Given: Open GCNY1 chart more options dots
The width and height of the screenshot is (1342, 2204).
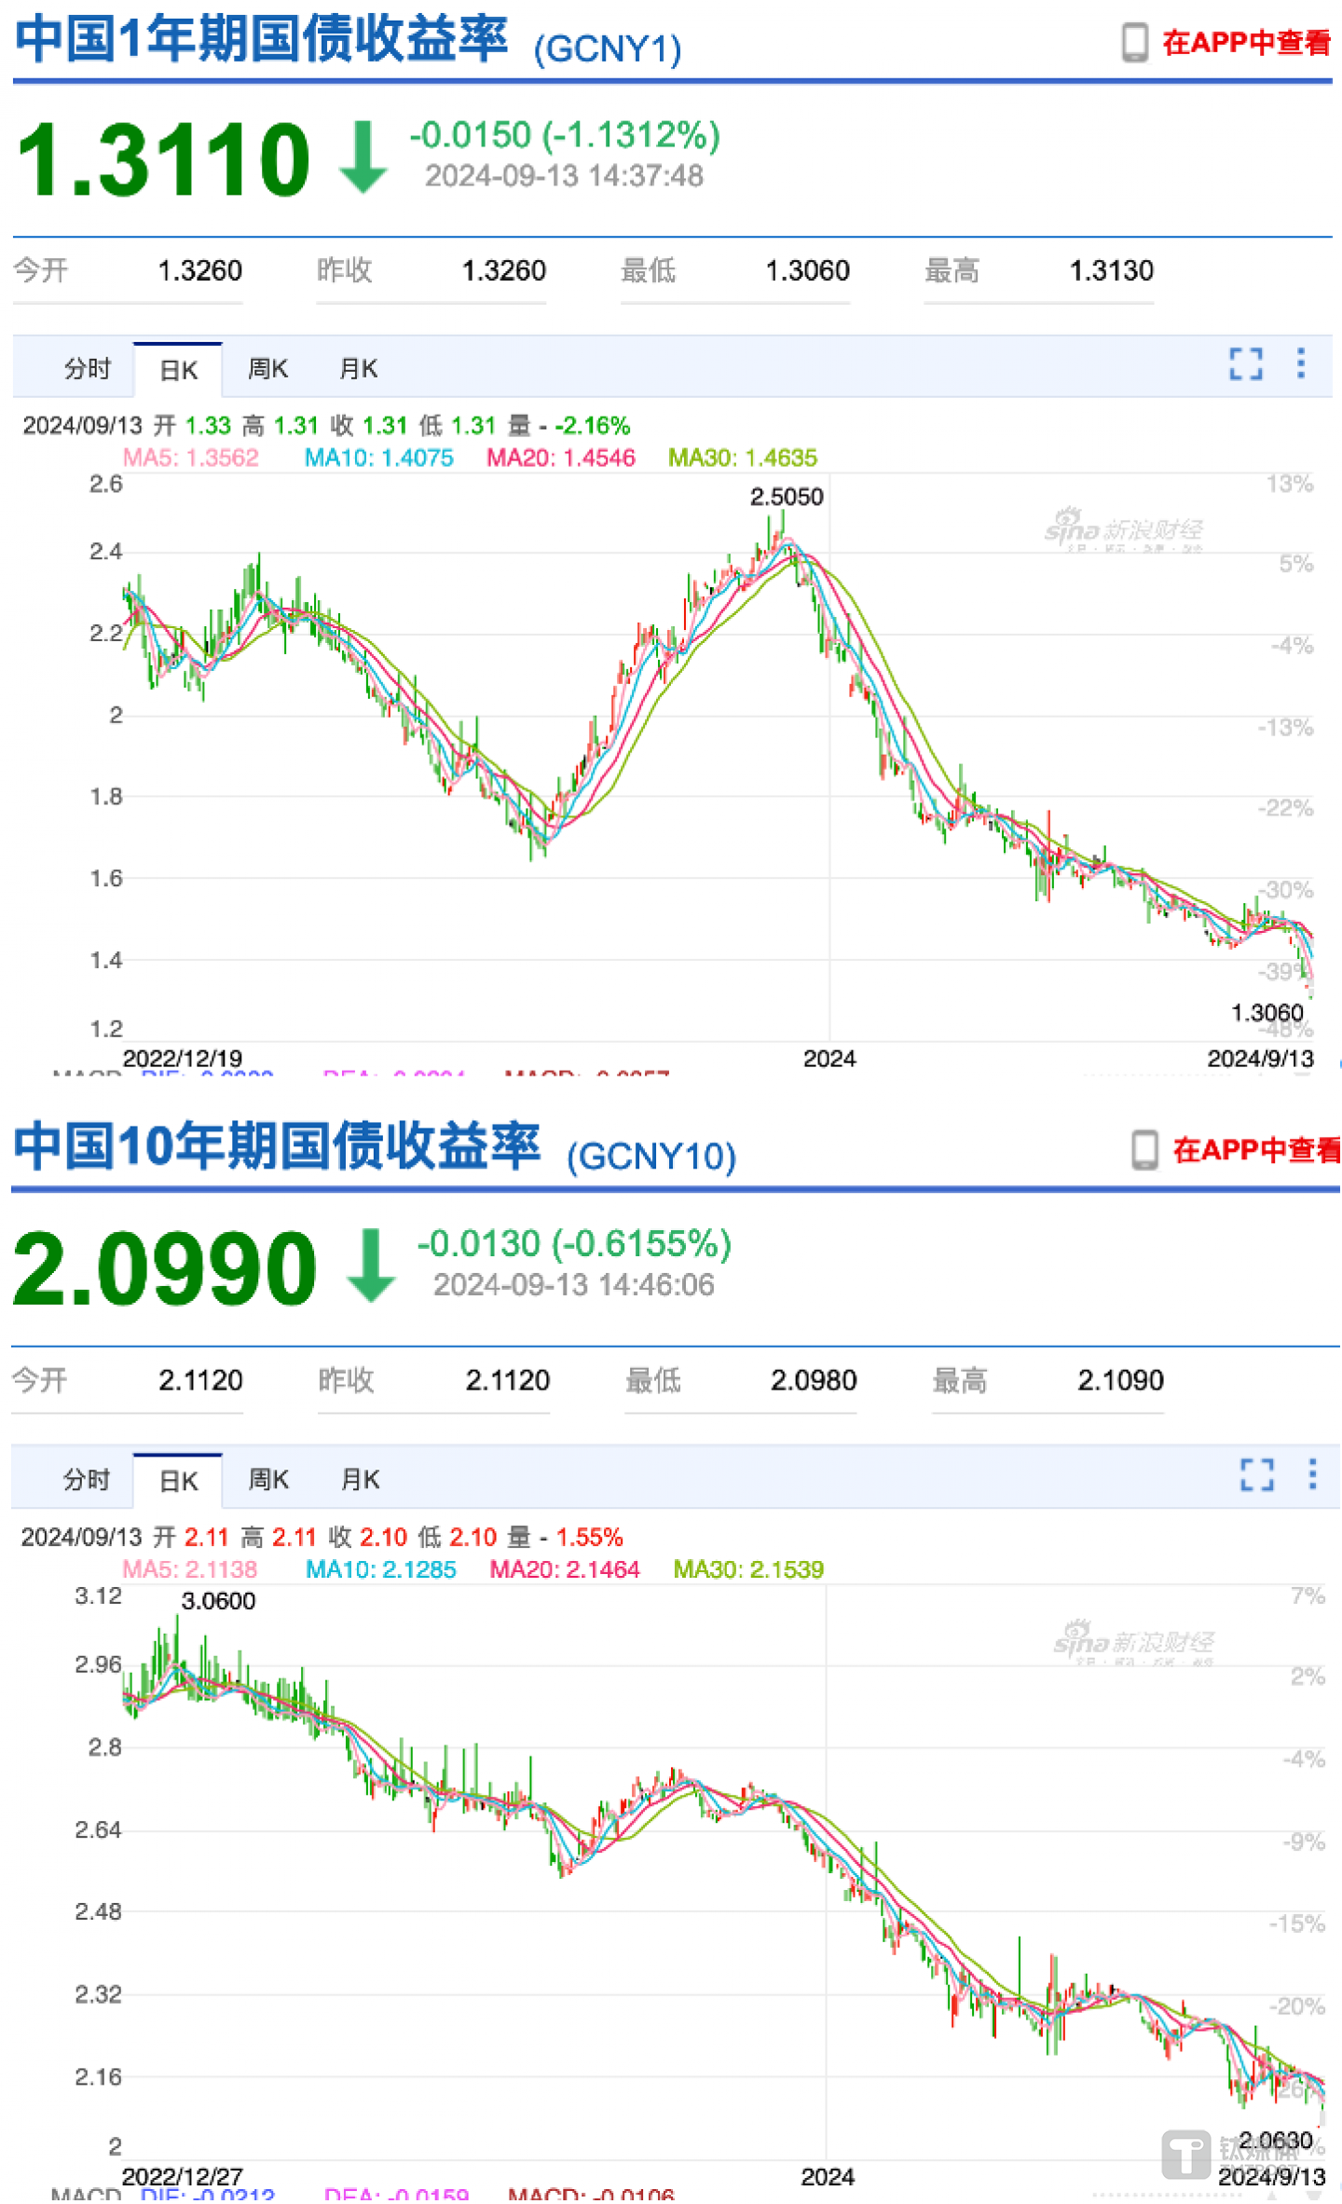Looking at the screenshot, I should [x=1301, y=363].
